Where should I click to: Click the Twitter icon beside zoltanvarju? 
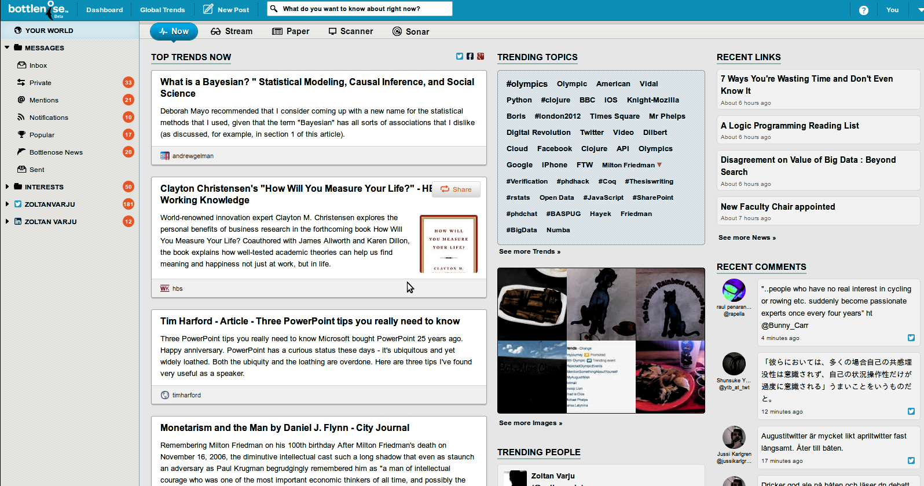(18, 204)
